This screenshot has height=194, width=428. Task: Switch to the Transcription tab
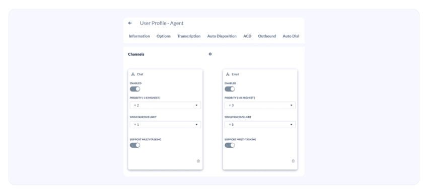tap(189, 36)
